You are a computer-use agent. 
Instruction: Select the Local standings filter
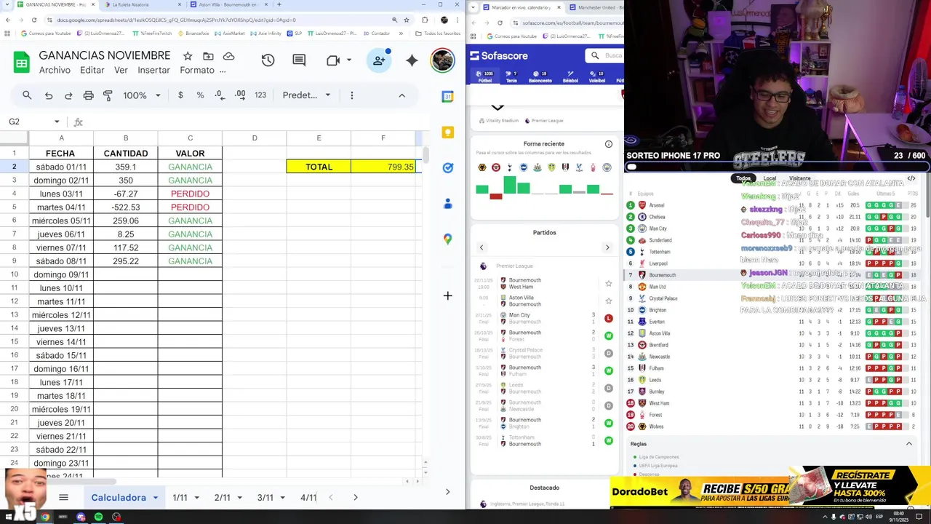[x=770, y=178]
